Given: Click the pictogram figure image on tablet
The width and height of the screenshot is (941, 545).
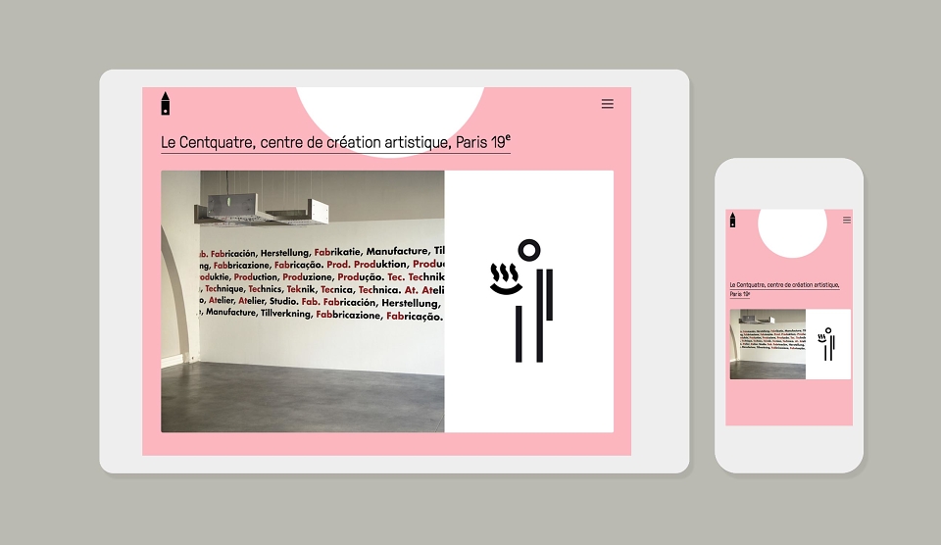Looking at the screenshot, I should pyautogui.click(x=529, y=301).
